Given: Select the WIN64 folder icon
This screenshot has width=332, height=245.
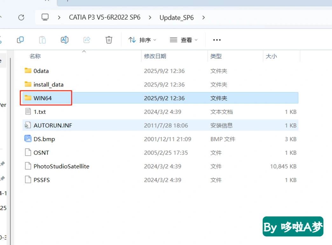Looking at the screenshot, I should click(28, 98).
